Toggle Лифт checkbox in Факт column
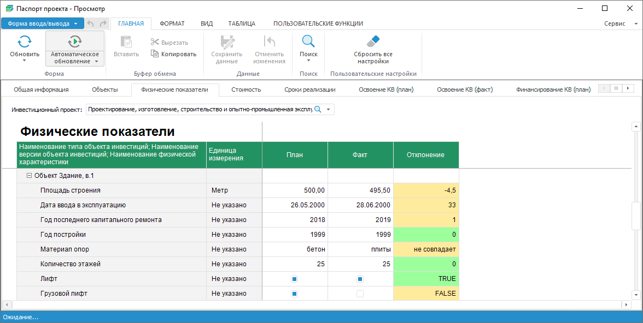Image resolution: width=643 pixels, height=323 pixels. click(360, 279)
